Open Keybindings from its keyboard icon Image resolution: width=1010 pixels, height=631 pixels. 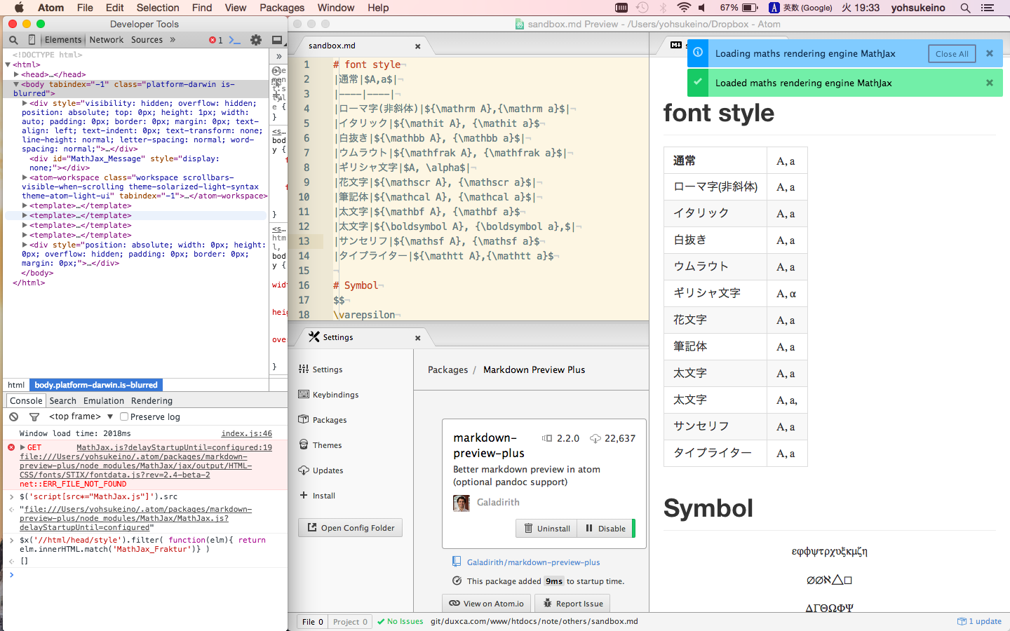coord(304,394)
